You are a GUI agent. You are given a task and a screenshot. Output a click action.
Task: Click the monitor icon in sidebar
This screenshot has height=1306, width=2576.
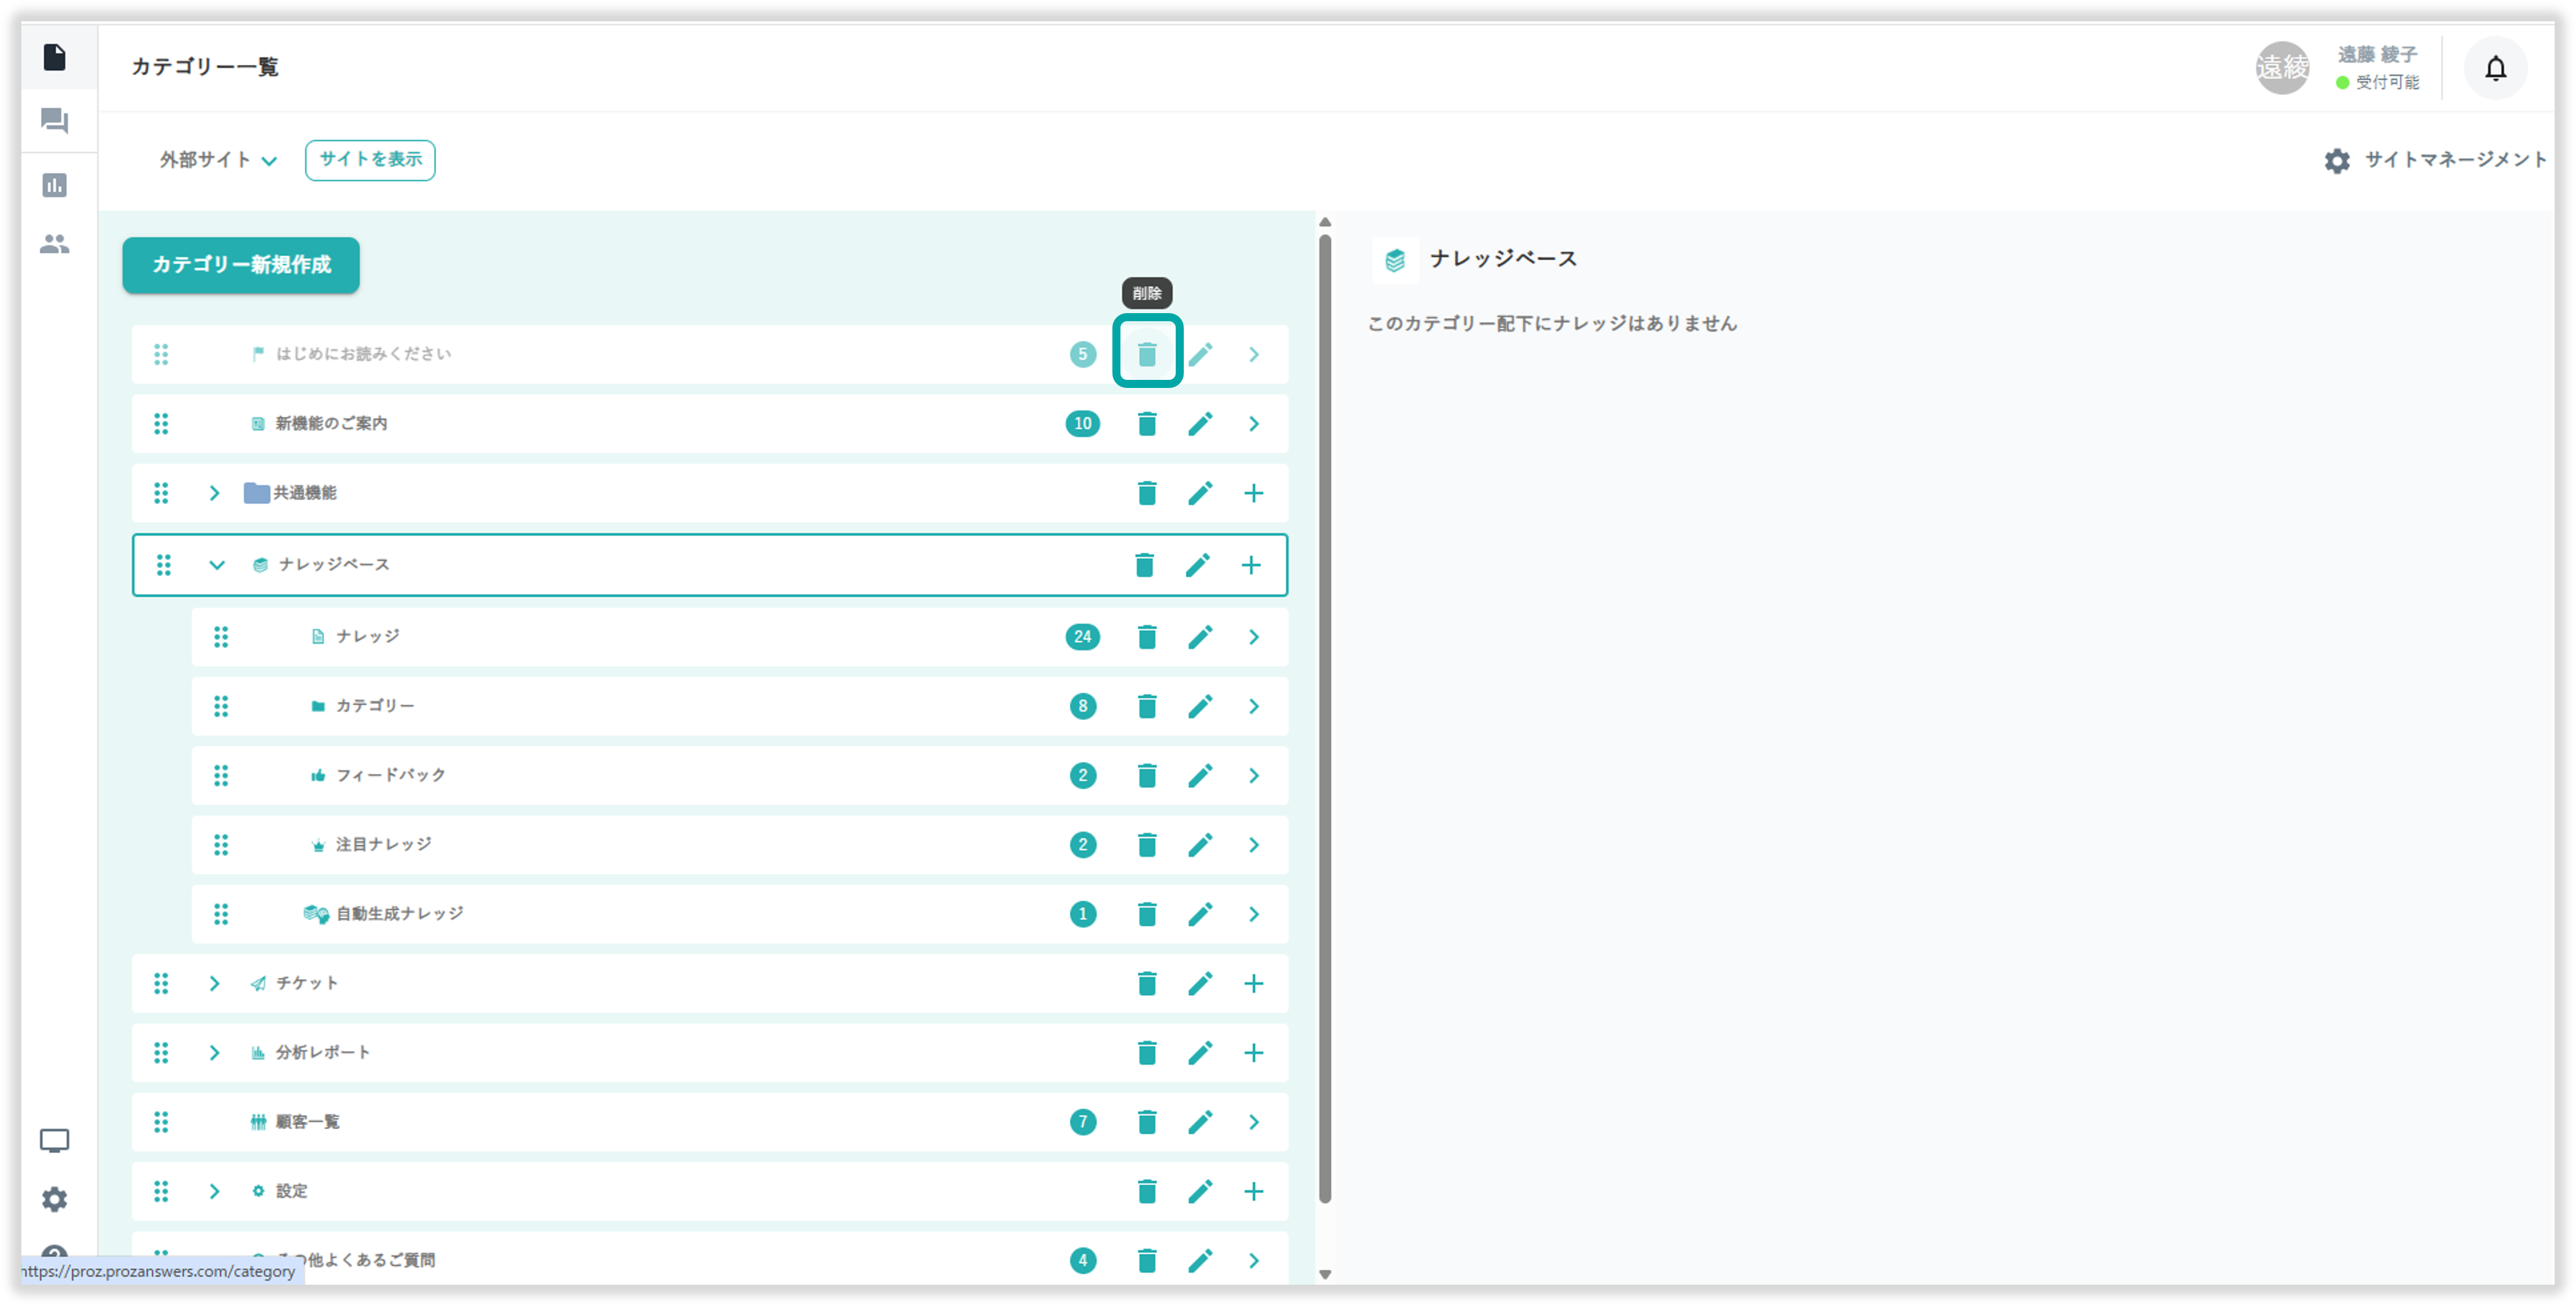pos(54,1140)
